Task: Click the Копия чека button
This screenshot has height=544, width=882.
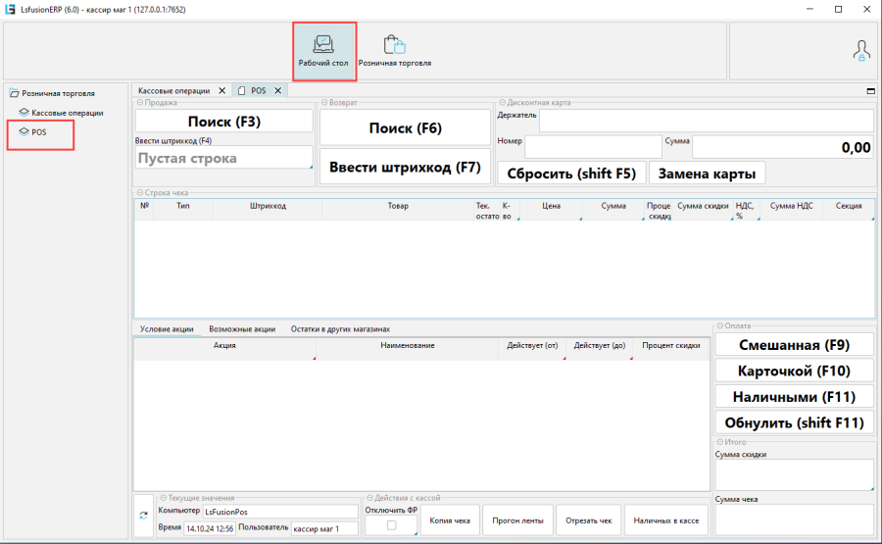Action: [x=450, y=520]
